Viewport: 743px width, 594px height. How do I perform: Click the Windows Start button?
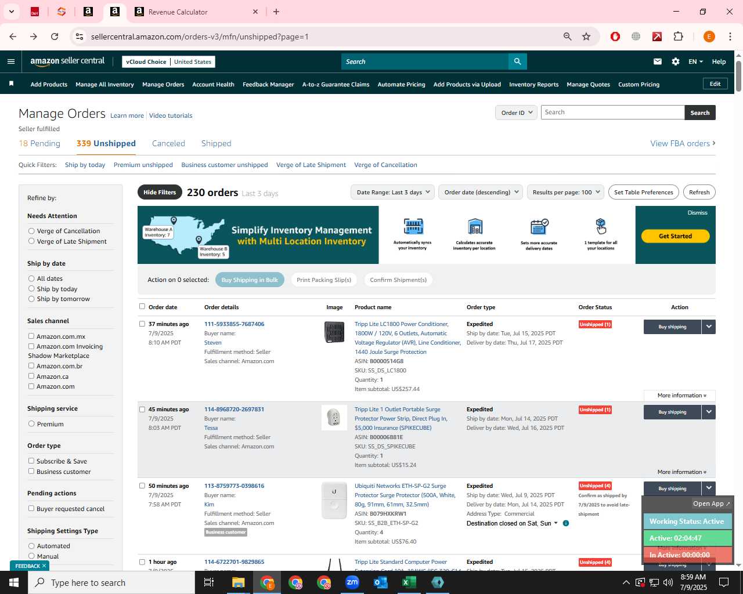click(14, 582)
